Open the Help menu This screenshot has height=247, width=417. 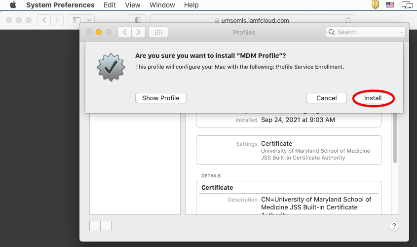point(191,5)
